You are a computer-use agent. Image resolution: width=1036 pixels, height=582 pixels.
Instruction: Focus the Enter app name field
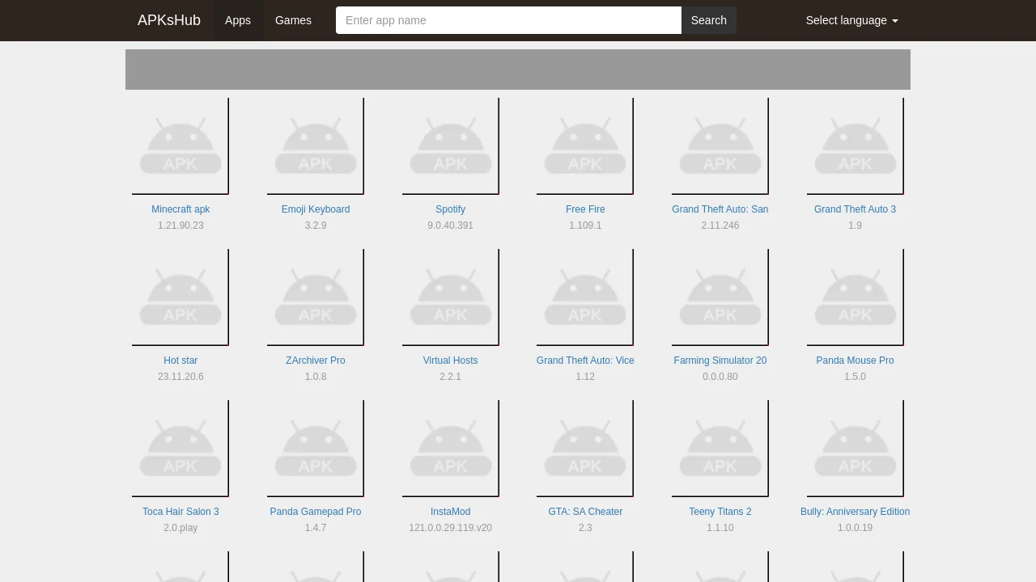508,20
